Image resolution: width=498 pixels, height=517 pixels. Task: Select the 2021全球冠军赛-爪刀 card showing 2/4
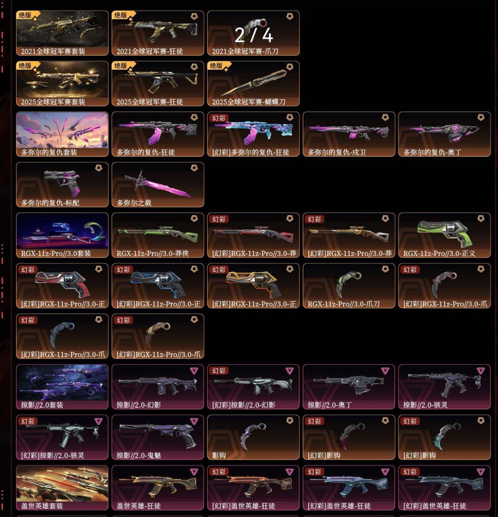[254, 33]
